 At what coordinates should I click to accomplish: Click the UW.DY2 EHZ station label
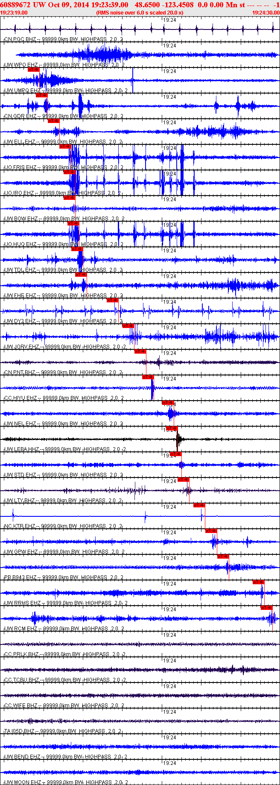pos(20,321)
